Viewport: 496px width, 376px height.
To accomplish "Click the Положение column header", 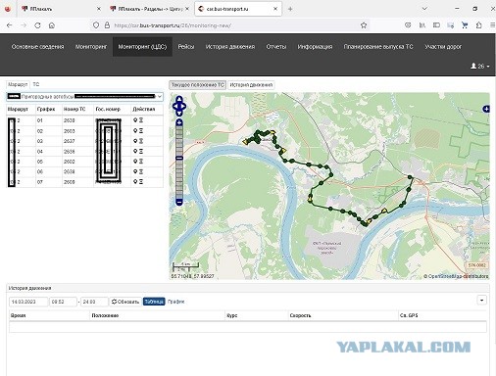I will 105,315.
